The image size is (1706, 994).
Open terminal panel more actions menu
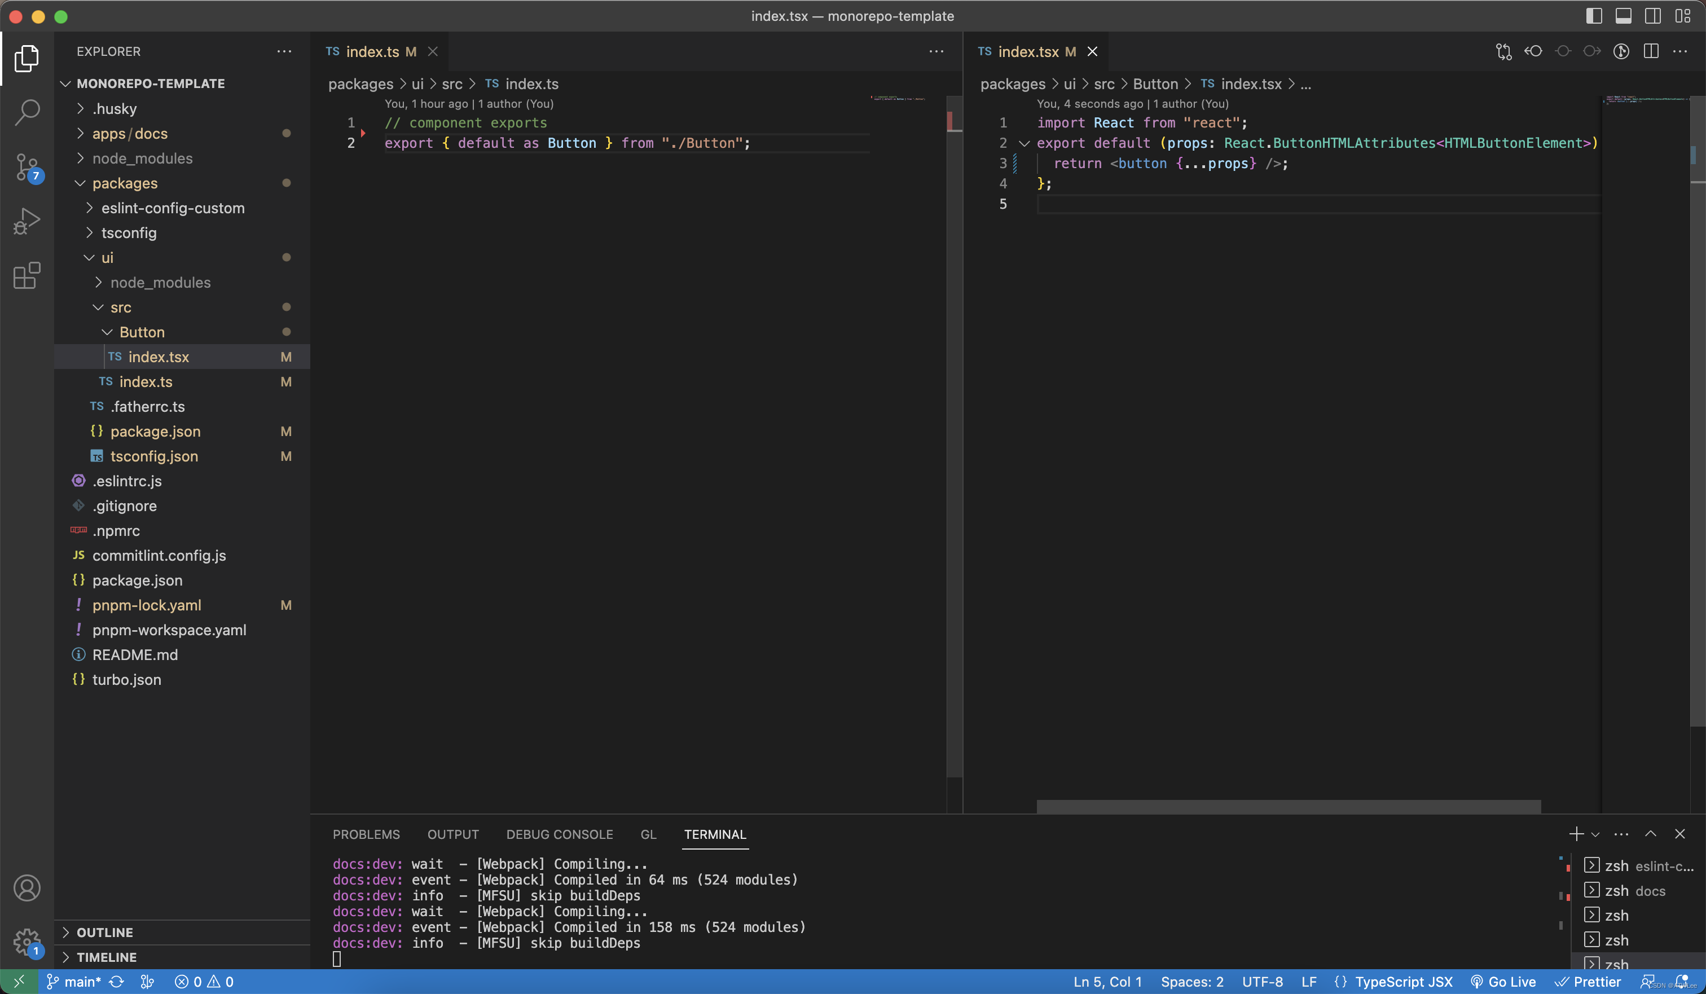pyautogui.click(x=1621, y=834)
